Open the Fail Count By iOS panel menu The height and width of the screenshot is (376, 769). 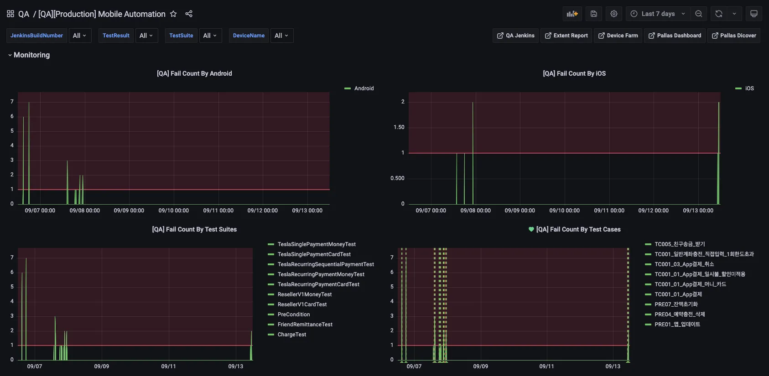[574, 73]
